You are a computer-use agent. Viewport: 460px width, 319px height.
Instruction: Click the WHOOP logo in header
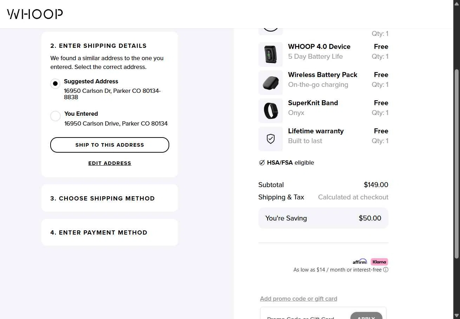[35, 14]
